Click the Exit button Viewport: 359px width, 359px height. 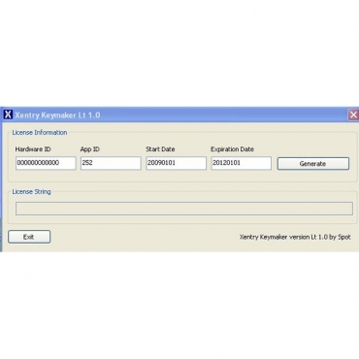point(29,237)
